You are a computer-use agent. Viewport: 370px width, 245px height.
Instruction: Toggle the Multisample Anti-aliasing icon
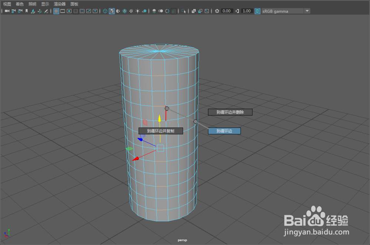167,11
